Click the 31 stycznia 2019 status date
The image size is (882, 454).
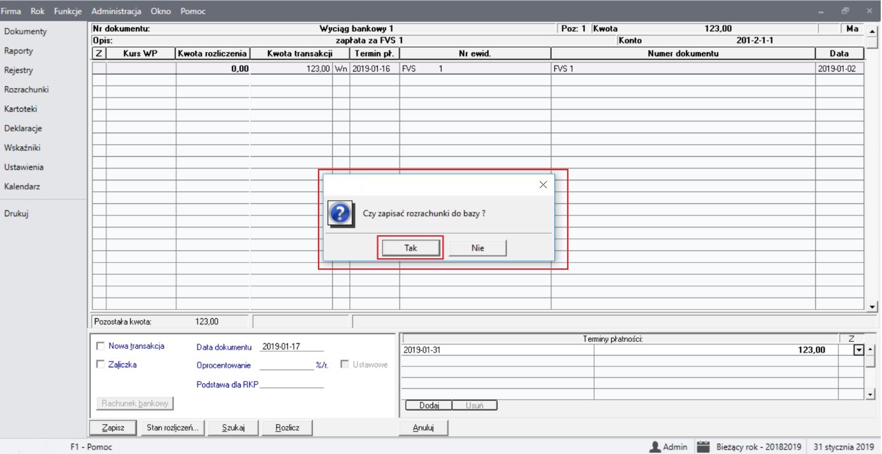click(844, 447)
